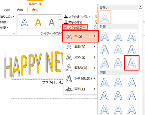Pick inner shadow preset in bottom row, first column
The height and width of the screenshot is (115, 145).
coord(105,109)
